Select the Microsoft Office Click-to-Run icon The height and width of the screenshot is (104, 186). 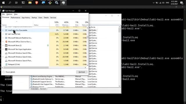[6, 42]
